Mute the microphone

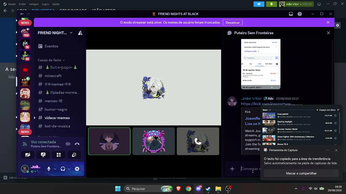click(x=49, y=169)
